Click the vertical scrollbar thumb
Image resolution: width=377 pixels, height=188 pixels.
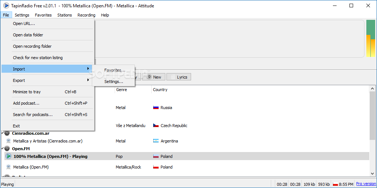(x=372, y=116)
